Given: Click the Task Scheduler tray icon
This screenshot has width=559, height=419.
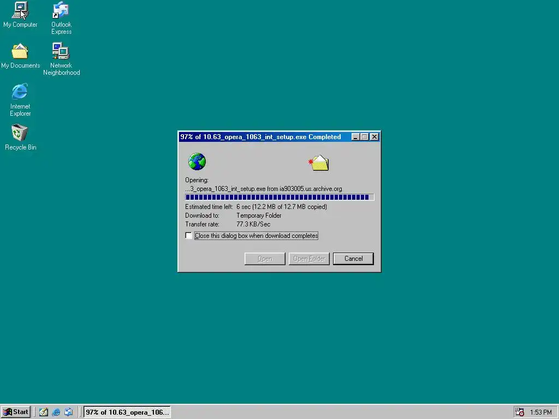Looking at the screenshot, I should (x=520, y=412).
